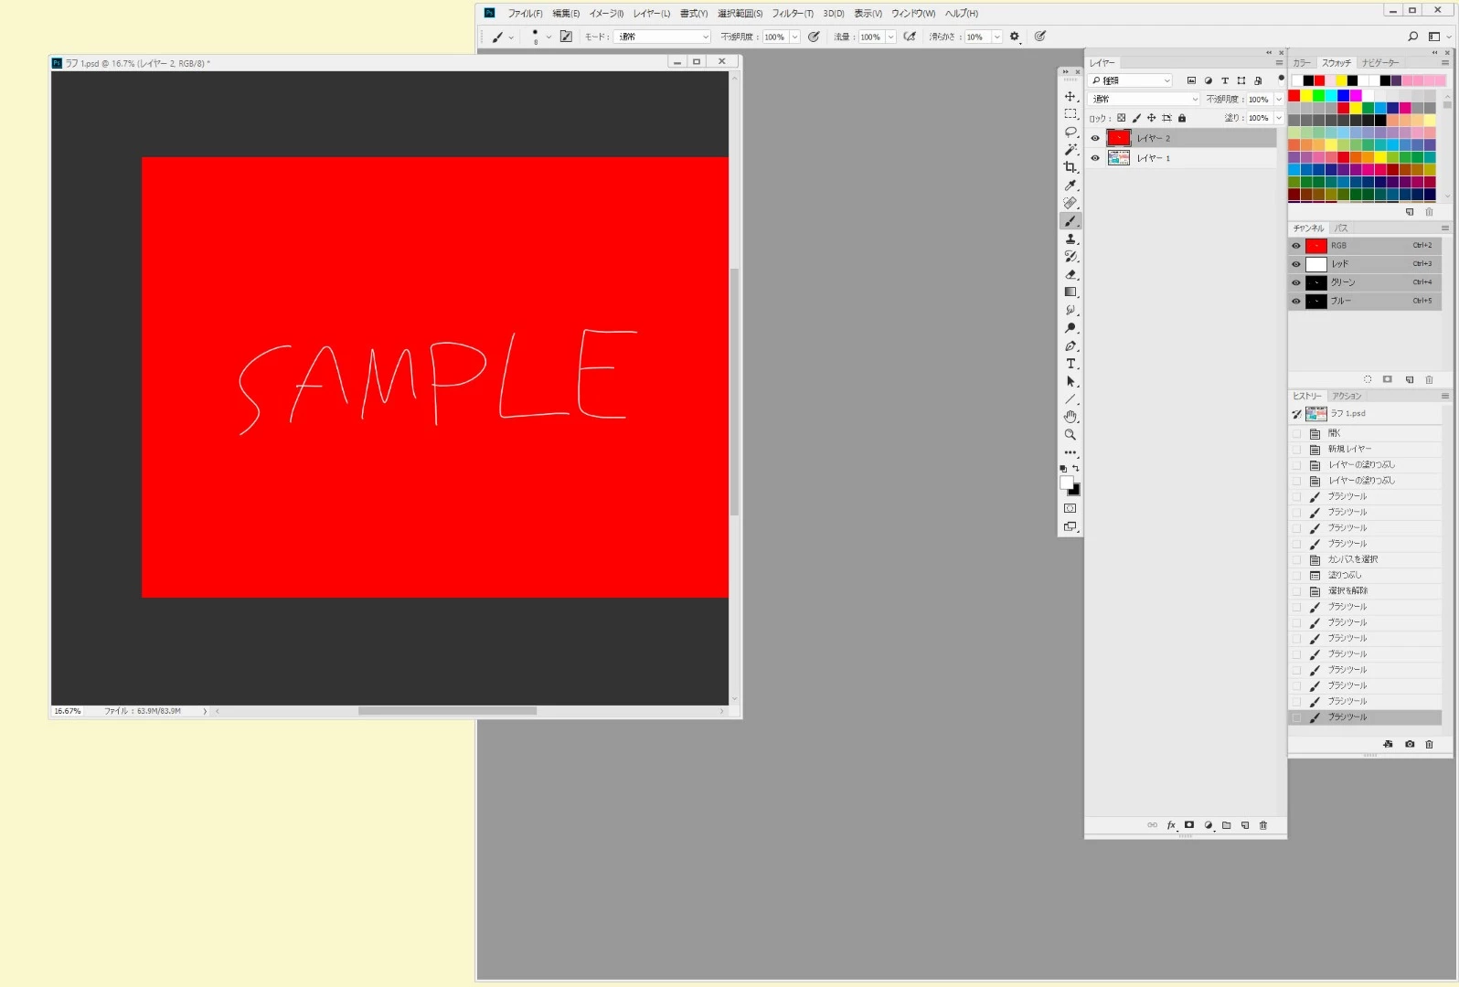The width and height of the screenshot is (1459, 987).
Task: Open the layer filter 種類 dropdown
Action: click(1131, 80)
